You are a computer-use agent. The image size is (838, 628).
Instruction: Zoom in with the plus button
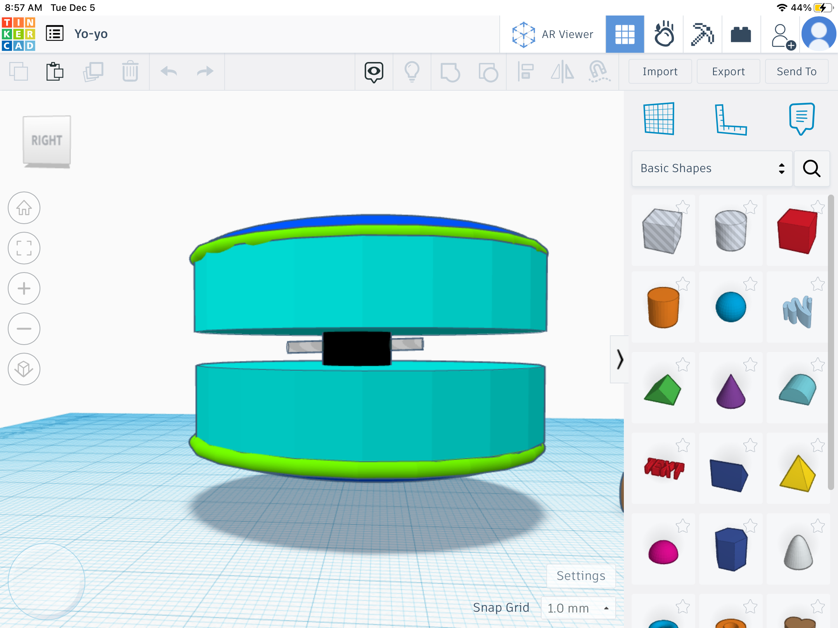click(x=24, y=288)
